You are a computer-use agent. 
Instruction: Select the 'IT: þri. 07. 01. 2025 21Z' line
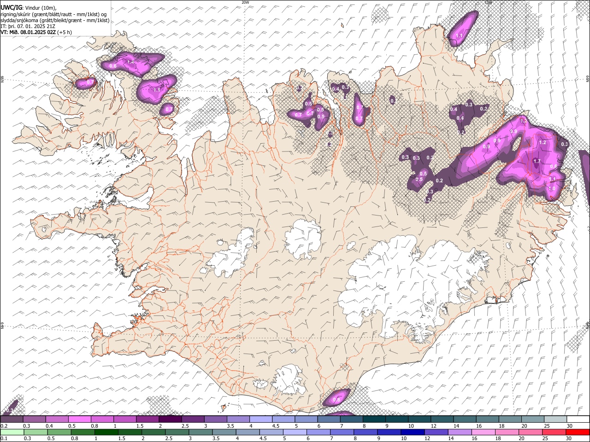[x=28, y=27]
